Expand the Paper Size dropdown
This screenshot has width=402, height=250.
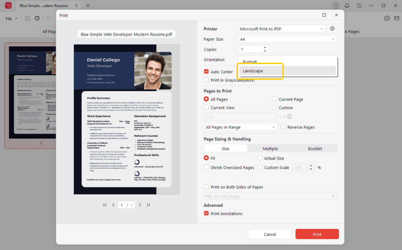[287, 39]
